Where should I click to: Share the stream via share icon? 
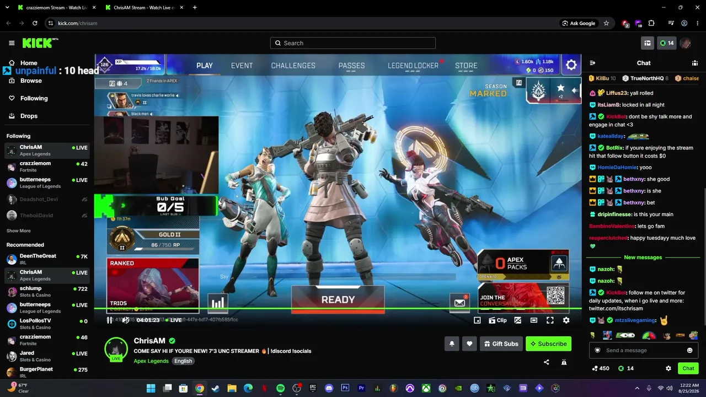coord(546,362)
